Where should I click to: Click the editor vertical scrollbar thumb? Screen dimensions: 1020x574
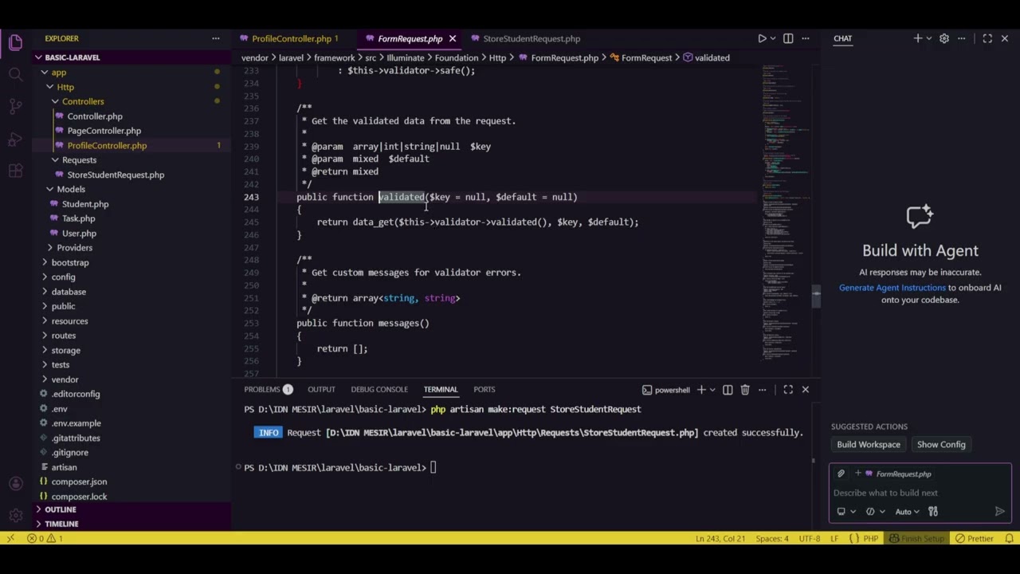click(815, 297)
